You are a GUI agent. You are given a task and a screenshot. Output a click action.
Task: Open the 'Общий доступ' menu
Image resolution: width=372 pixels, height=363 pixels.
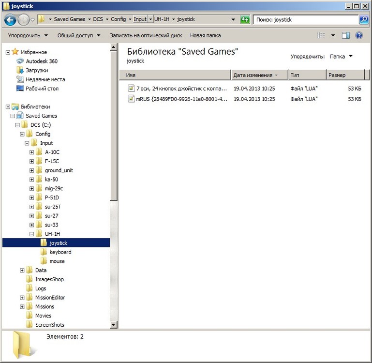coord(79,35)
